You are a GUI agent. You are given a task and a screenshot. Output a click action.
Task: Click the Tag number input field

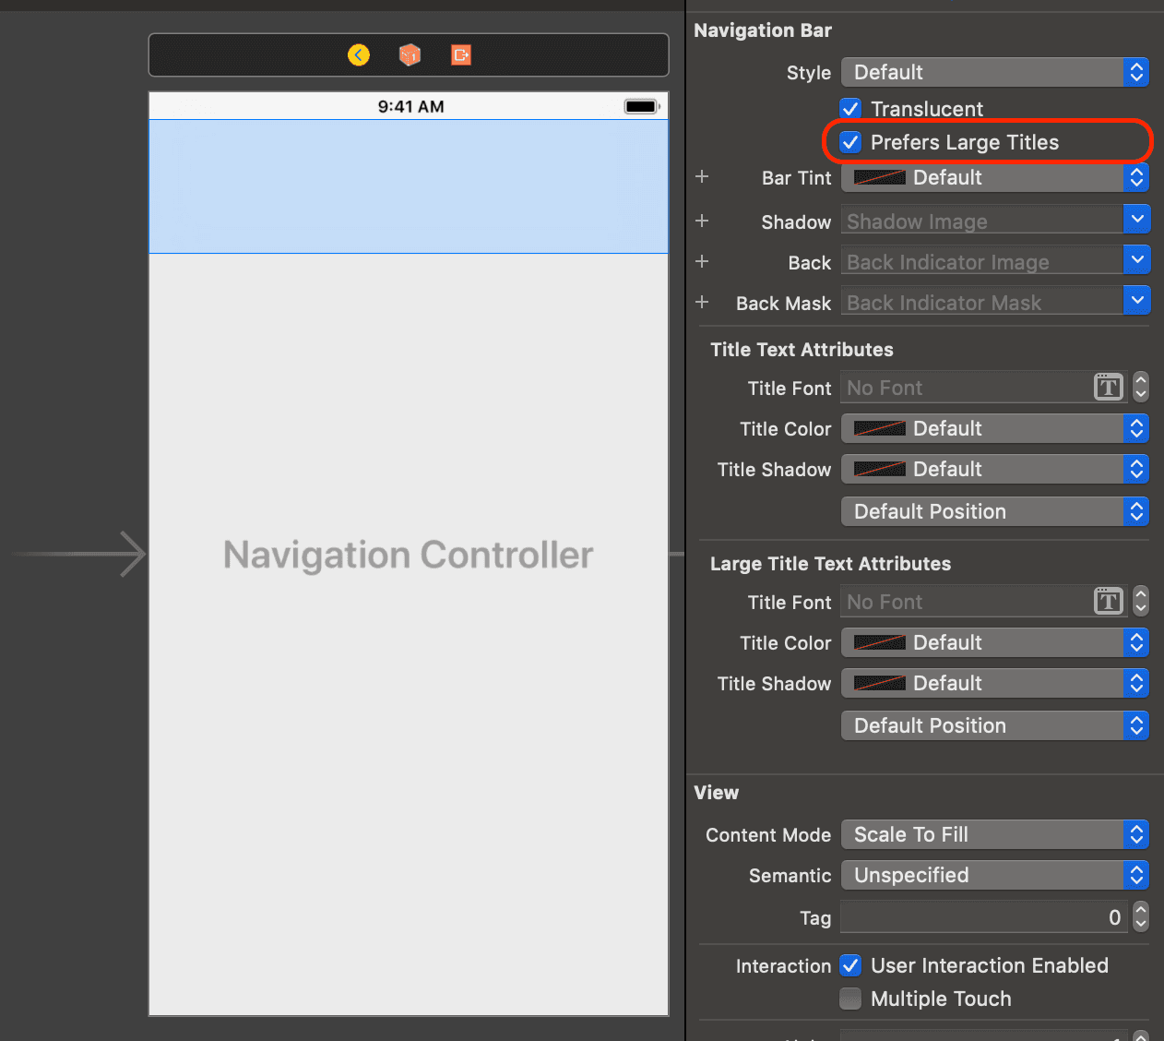click(x=982, y=917)
